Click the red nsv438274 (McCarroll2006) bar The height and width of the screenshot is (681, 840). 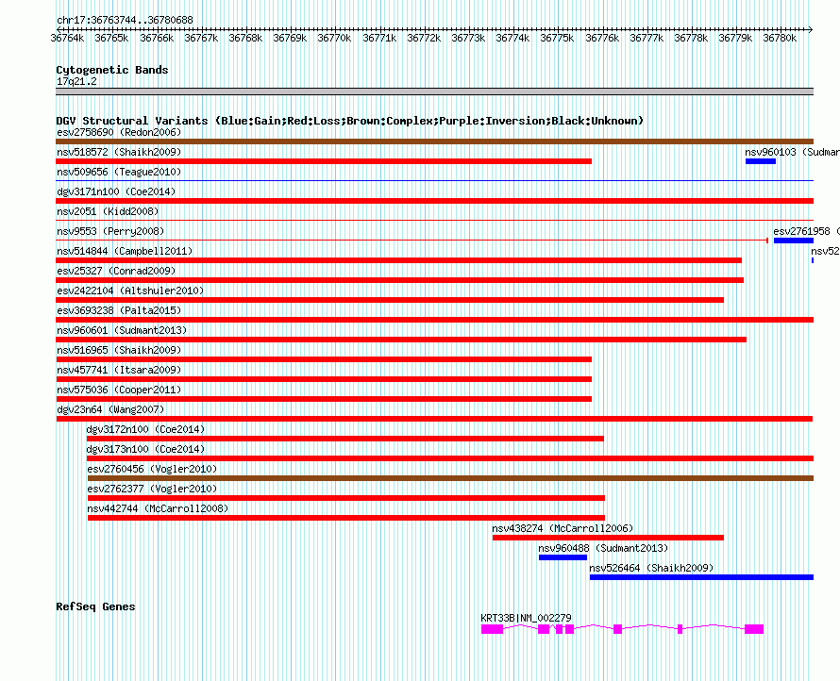tap(608, 538)
